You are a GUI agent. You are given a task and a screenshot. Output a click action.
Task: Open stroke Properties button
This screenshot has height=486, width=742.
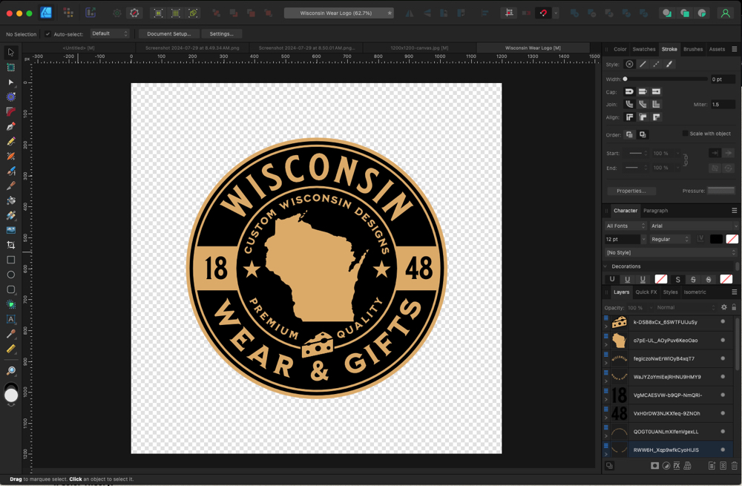[x=631, y=191]
